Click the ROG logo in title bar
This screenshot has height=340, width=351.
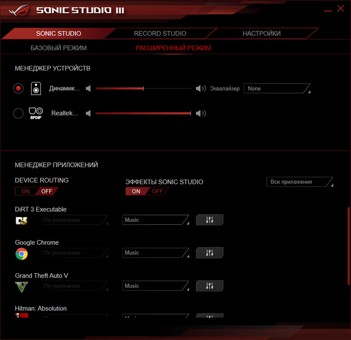19,10
